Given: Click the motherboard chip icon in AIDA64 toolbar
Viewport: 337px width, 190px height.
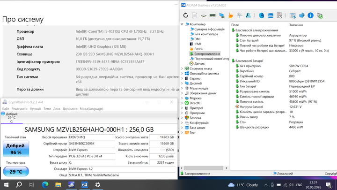Looking at the screenshot, I should tap(204, 15).
